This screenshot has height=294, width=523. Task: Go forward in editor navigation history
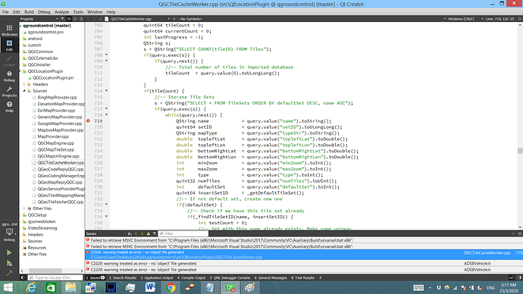coord(94,19)
